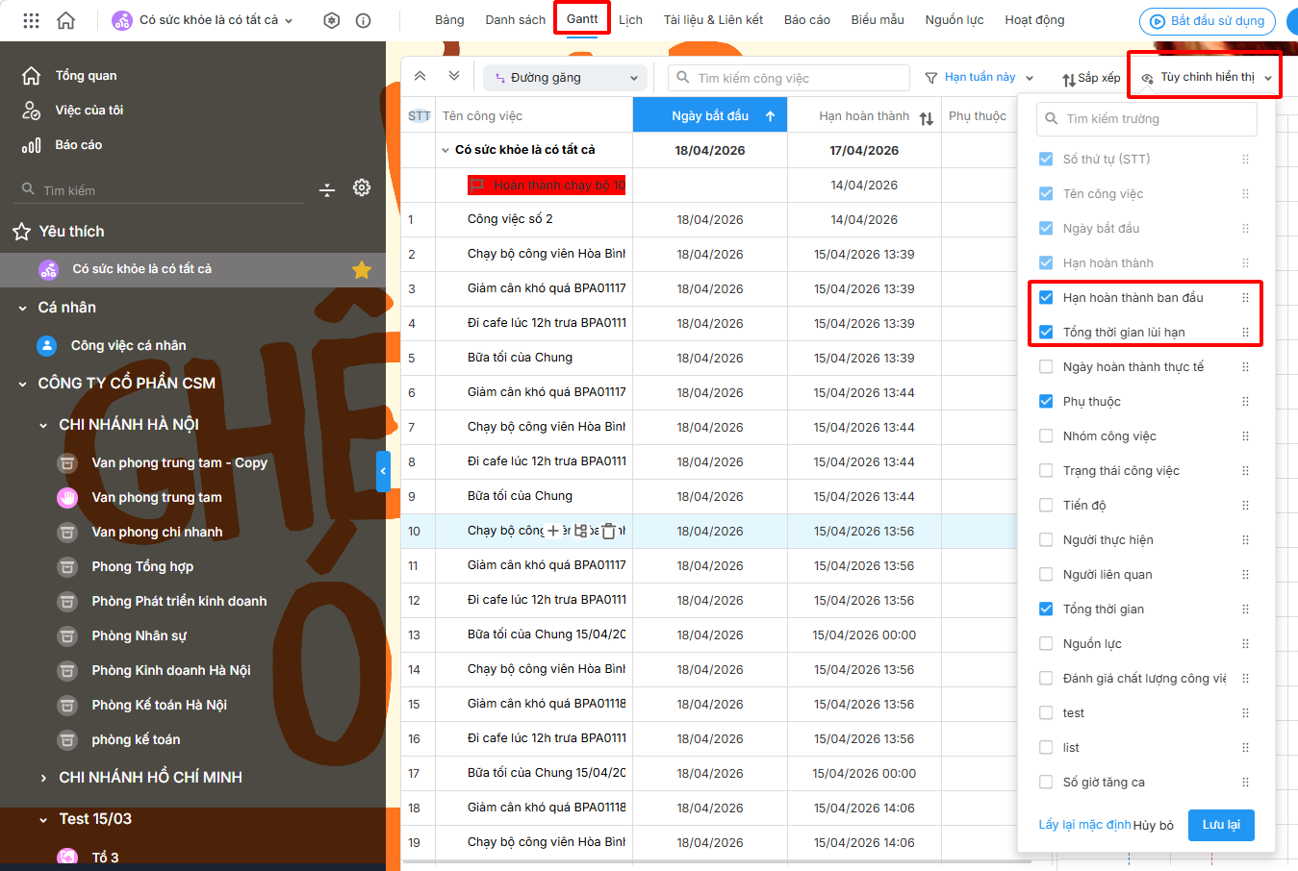This screenshot has height=871, width=1298.
Task: Expand the CHI NHÁNH HỒ CHÍ MINH branch
Action: click(43, 778)
